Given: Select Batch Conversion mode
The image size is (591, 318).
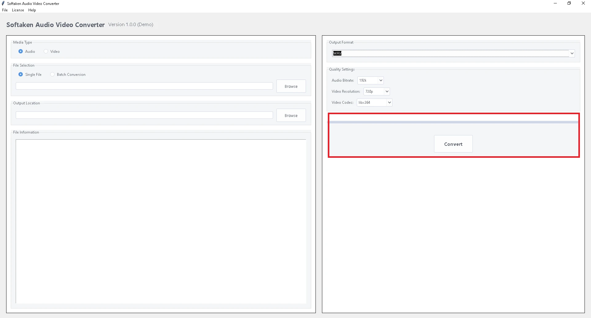Looking at the screenshot, I should [x=52, y=74].
